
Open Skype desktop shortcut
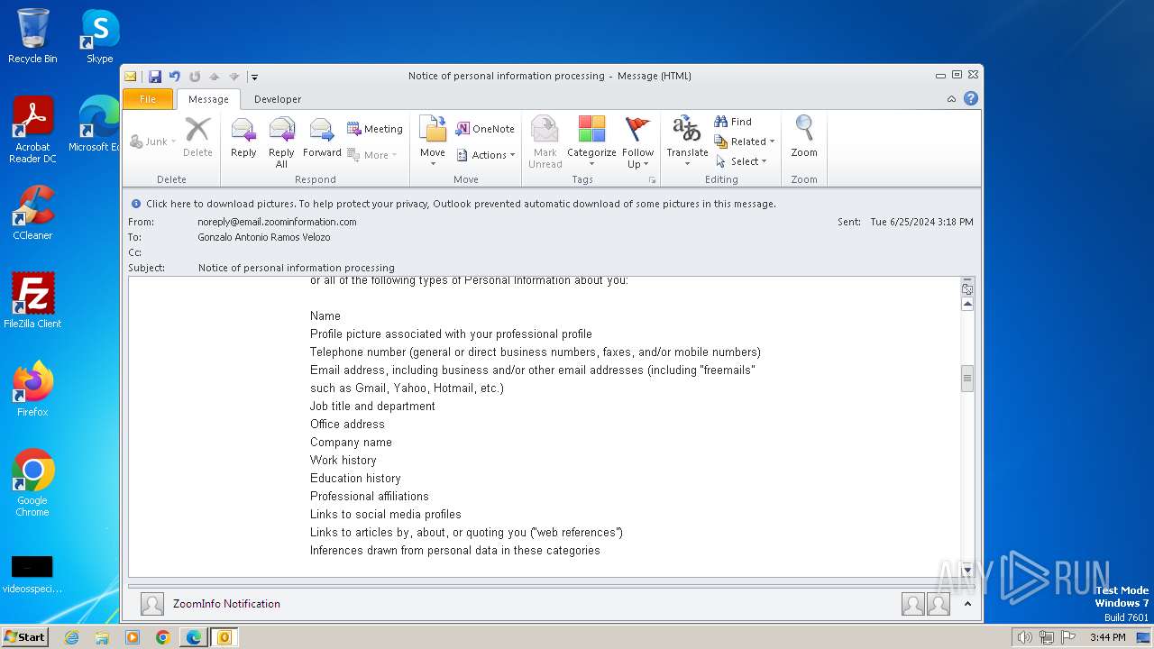point(99,36)
